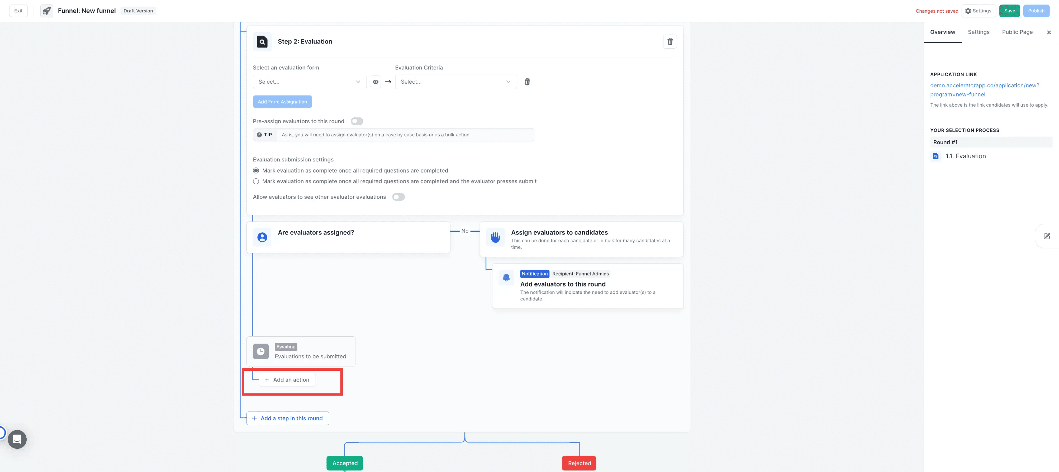The image size is (1059, 472).
Task: Click the Evaluation step document-search icon
Action: pos(262,41)
